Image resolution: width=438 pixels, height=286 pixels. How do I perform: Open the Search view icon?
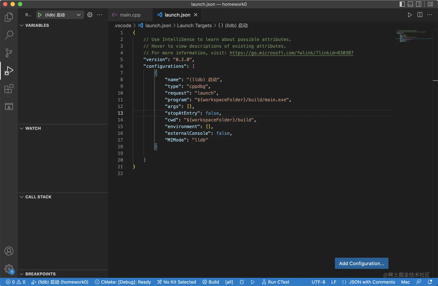9,35
